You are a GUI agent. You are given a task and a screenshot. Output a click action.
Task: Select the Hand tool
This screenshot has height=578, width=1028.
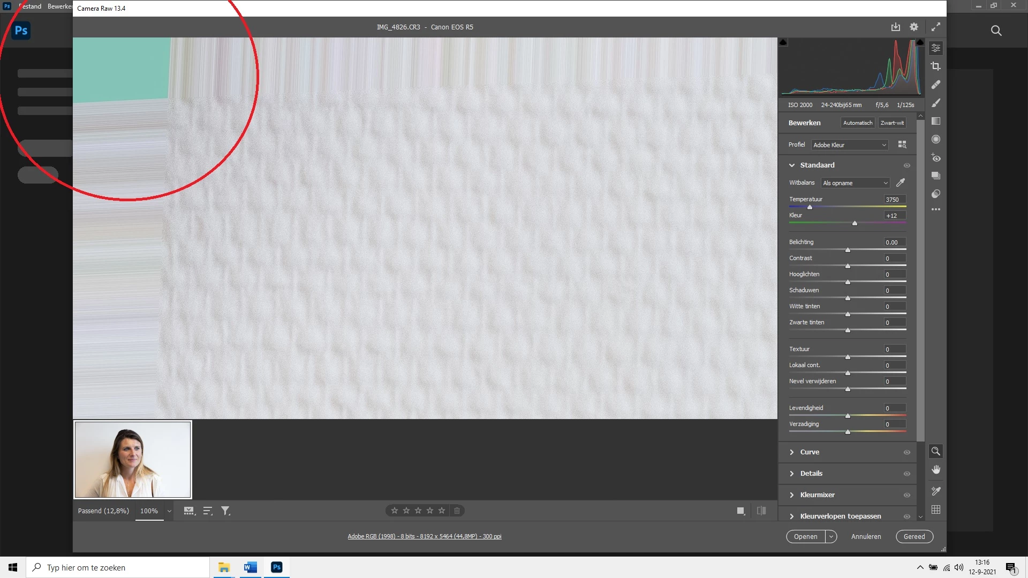pyautogui.click(x=935, y=469)
